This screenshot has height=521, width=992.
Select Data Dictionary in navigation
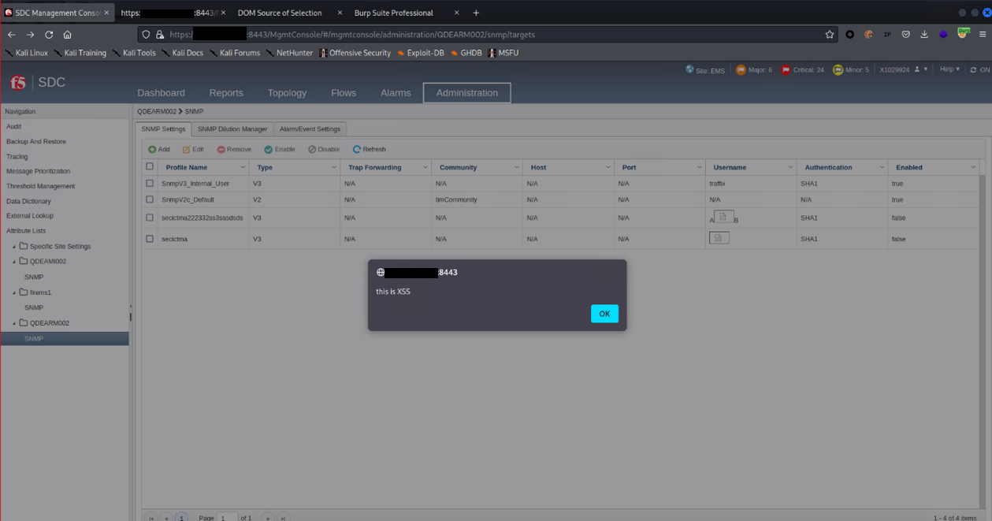point(28,201)
